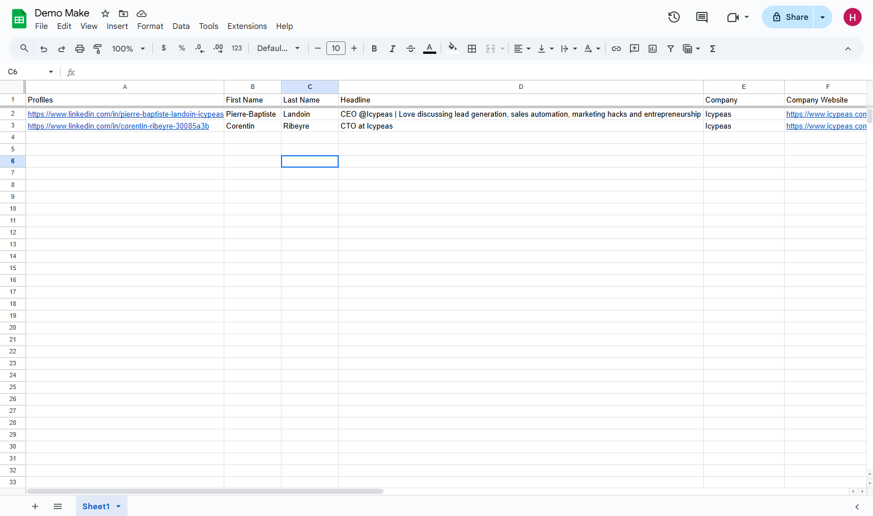Open pierre-baptiste-landoin LinkedIn link
The image size is (873, 516).
pos(126,114)
